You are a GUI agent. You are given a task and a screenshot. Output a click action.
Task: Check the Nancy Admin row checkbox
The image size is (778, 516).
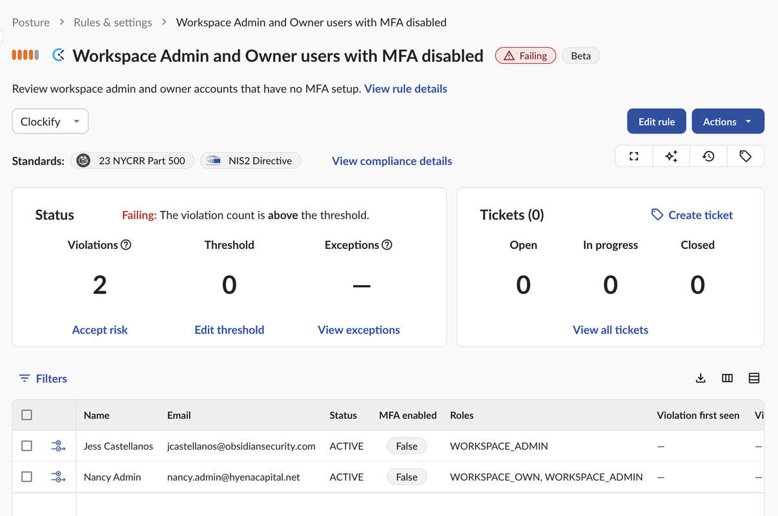(26, 477)
